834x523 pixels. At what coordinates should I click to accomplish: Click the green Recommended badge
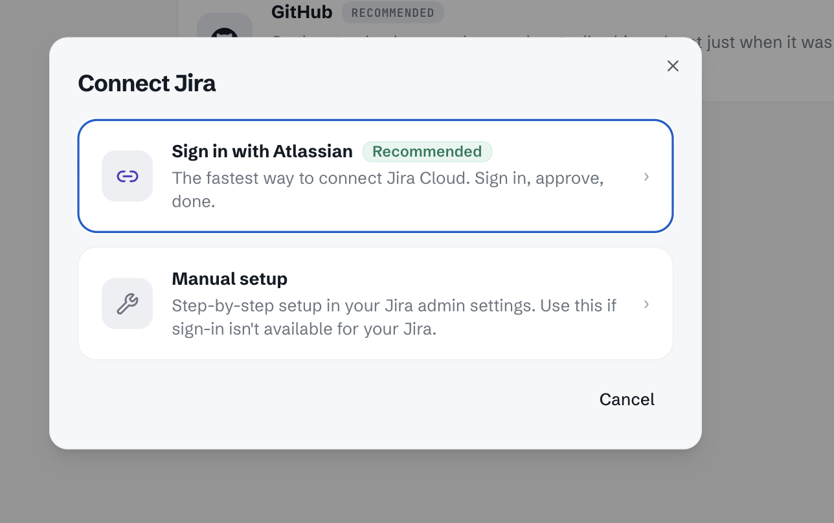click(x=427, y=151)
